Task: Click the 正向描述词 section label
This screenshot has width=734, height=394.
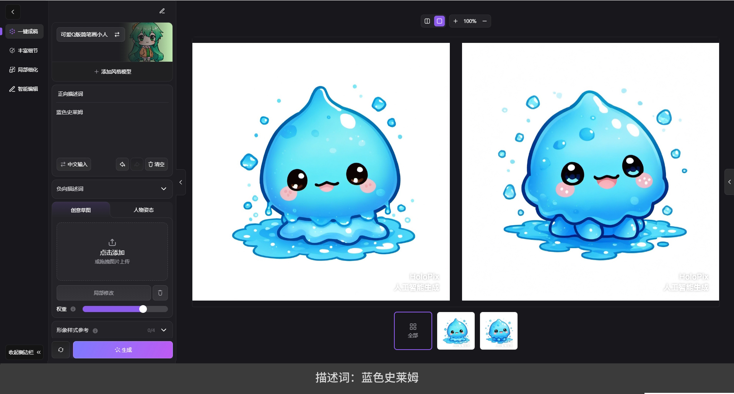Action: pos(70,94)
